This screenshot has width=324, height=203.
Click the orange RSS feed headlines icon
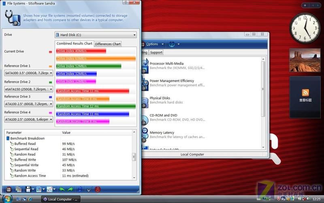tap(305, 93)
